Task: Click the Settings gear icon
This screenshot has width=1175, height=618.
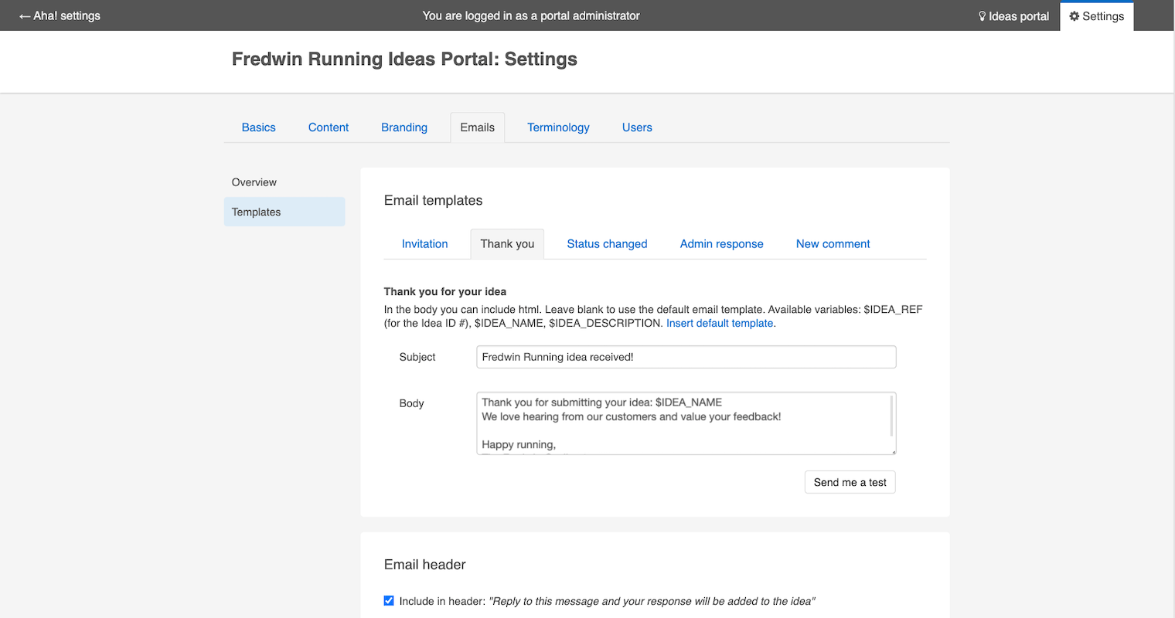Action: (x=1074, y=15)
